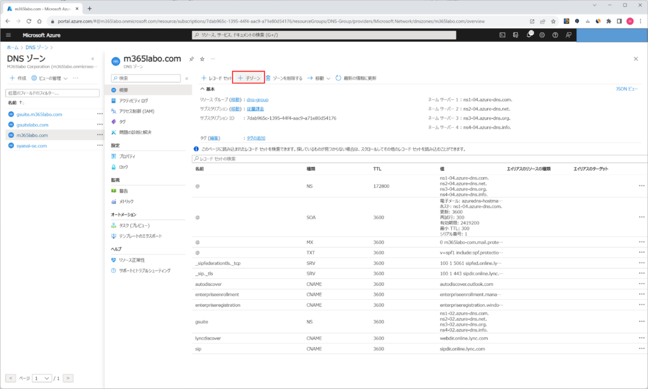Open row menu for the autodiscover record
The width and height of the screenshot is (648, 389).
[x=642, y=284]
